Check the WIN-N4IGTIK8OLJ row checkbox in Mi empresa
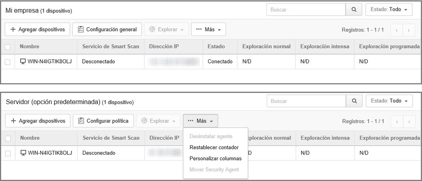Screen dimensions: 422x181 (7, 62)
